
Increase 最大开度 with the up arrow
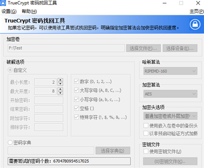60,89
